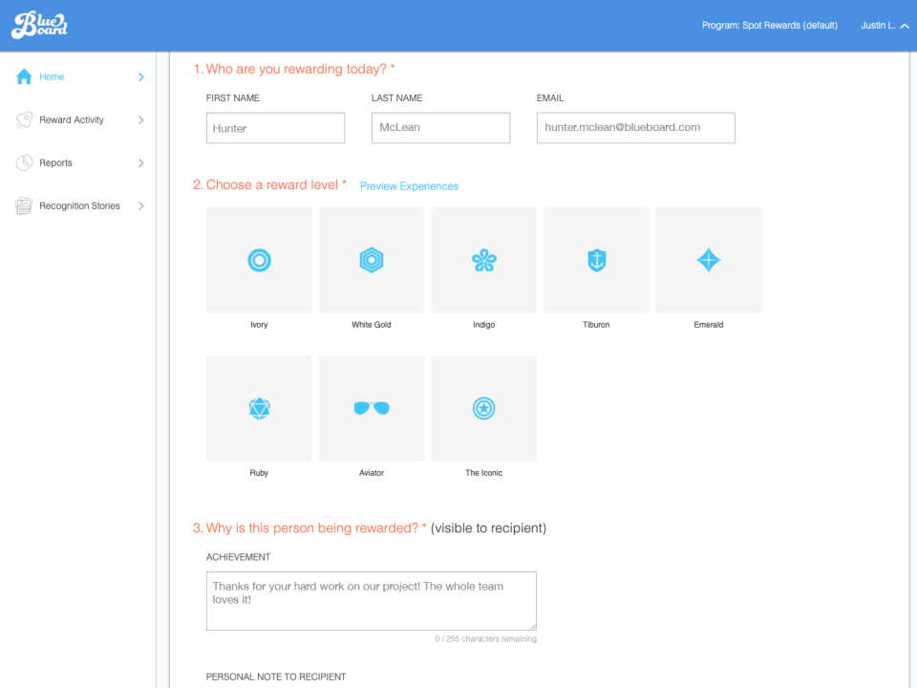
Task: Click the Achievement message text area
Action: coord(371,600)
